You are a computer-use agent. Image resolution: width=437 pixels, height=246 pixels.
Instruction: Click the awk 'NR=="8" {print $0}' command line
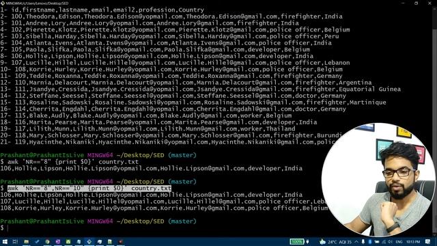[x=73, y=162]
